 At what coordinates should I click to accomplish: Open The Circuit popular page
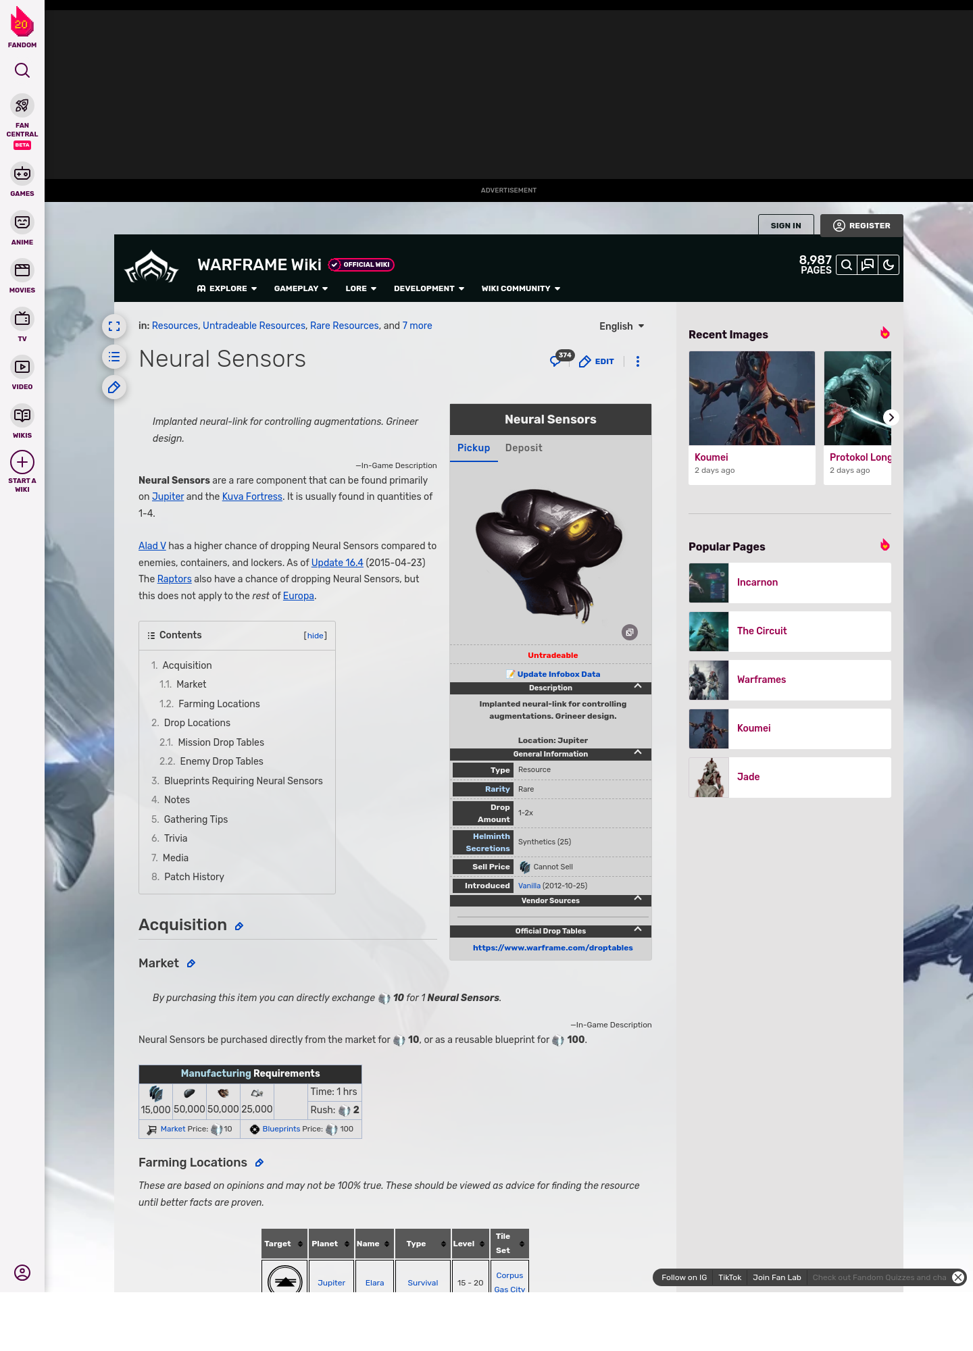[790, 632]
